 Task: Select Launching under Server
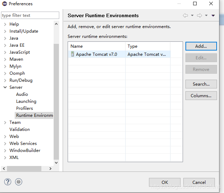tap(26, 101)
